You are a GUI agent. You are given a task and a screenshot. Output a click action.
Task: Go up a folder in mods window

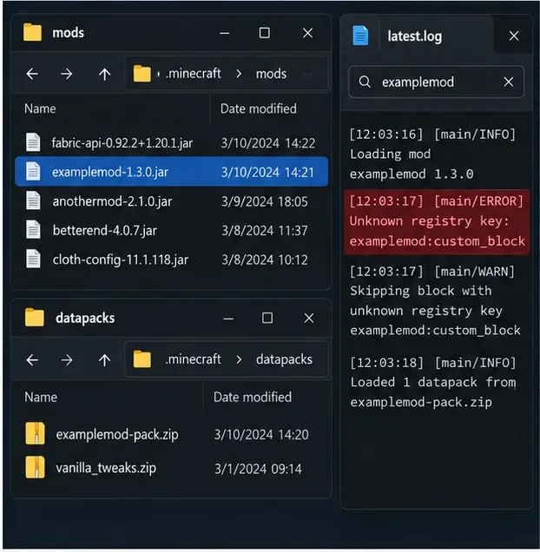[105, 74]
